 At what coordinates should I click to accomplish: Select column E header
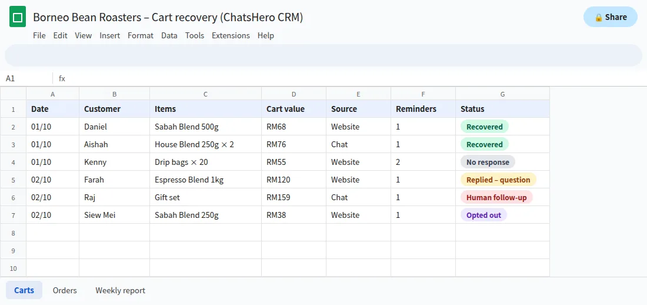coord(359,94)
